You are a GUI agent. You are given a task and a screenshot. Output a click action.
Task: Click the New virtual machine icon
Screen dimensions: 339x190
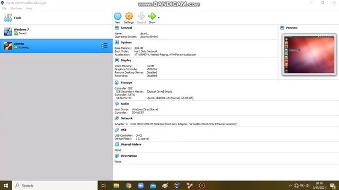point(118,16)
